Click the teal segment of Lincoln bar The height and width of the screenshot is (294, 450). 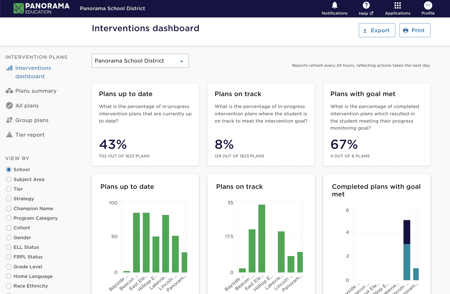[x=407, y=262]
